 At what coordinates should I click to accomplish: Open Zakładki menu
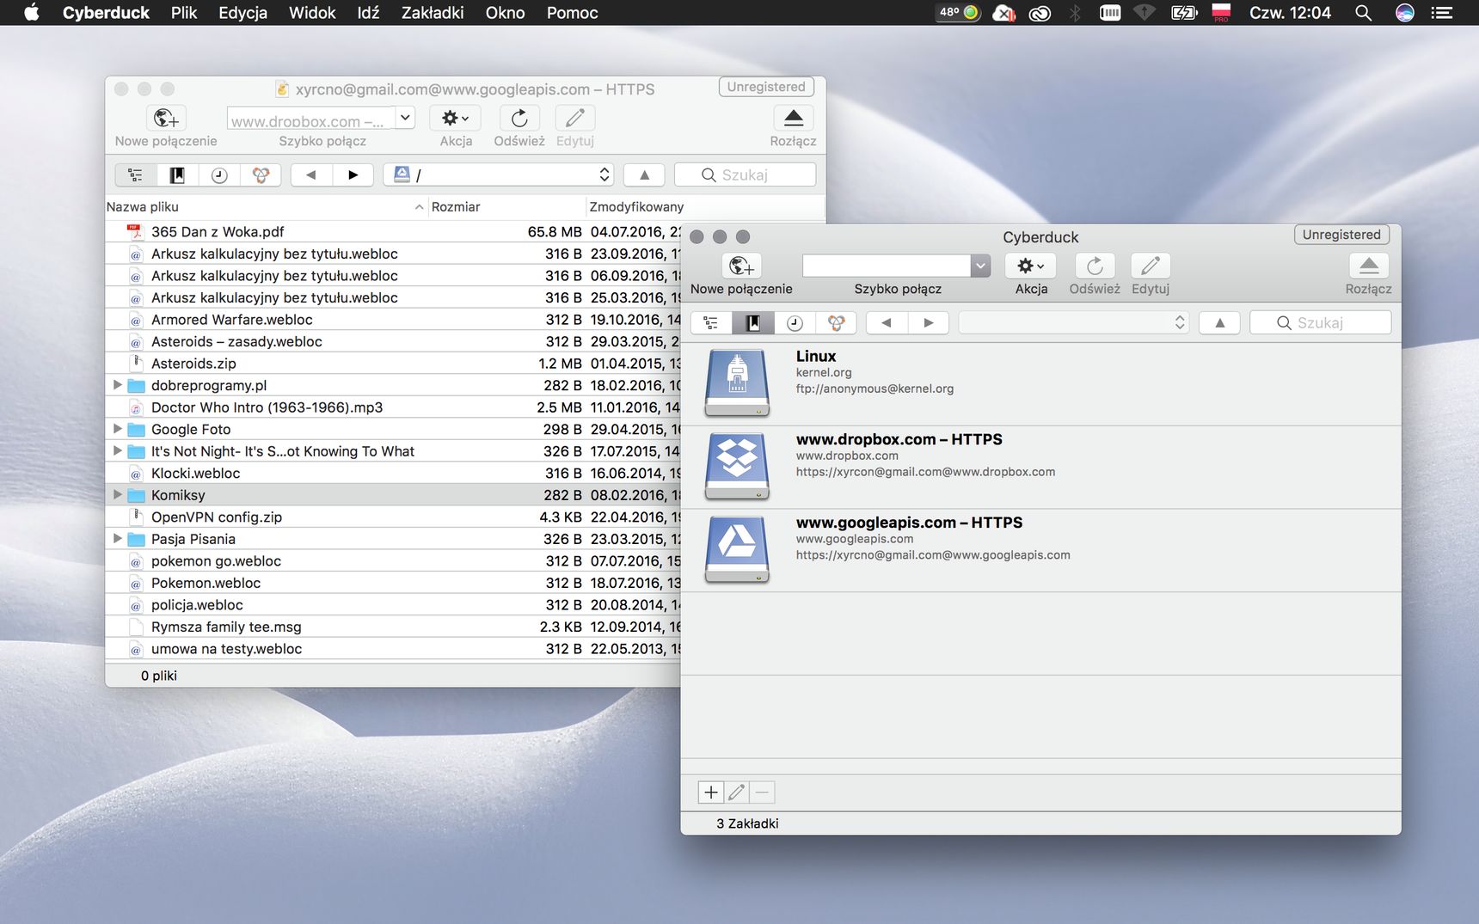click(433, 13)
